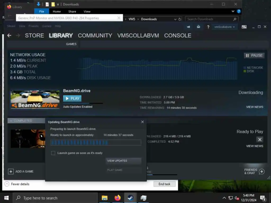Screen dimensions: 271x203
Task: Click the Properties checkmark icon in Explorer title bar
Action: click(47, 4)
